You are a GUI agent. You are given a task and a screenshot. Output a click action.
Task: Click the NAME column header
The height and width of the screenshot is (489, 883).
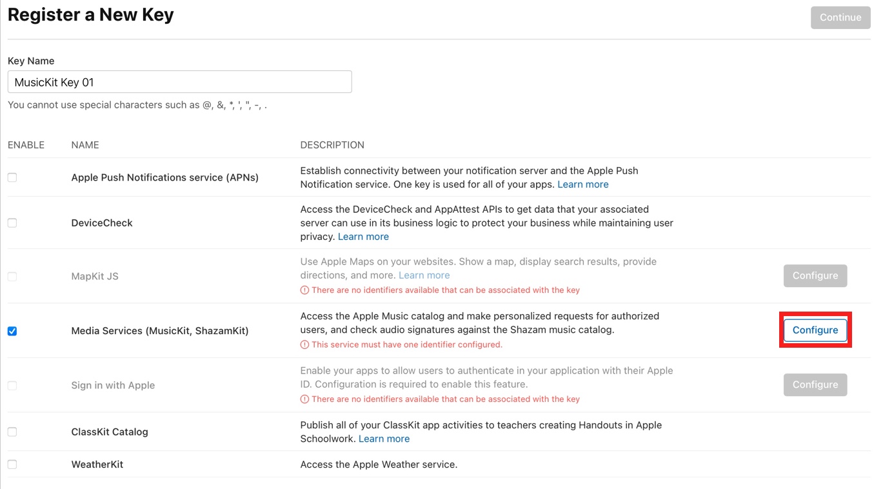85,145
